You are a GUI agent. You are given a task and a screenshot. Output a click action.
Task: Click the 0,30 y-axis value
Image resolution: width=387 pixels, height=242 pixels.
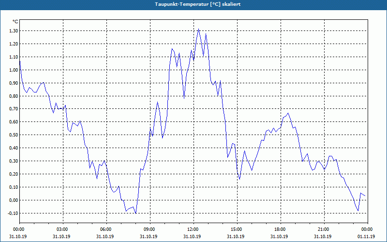[x=14, y=161]
